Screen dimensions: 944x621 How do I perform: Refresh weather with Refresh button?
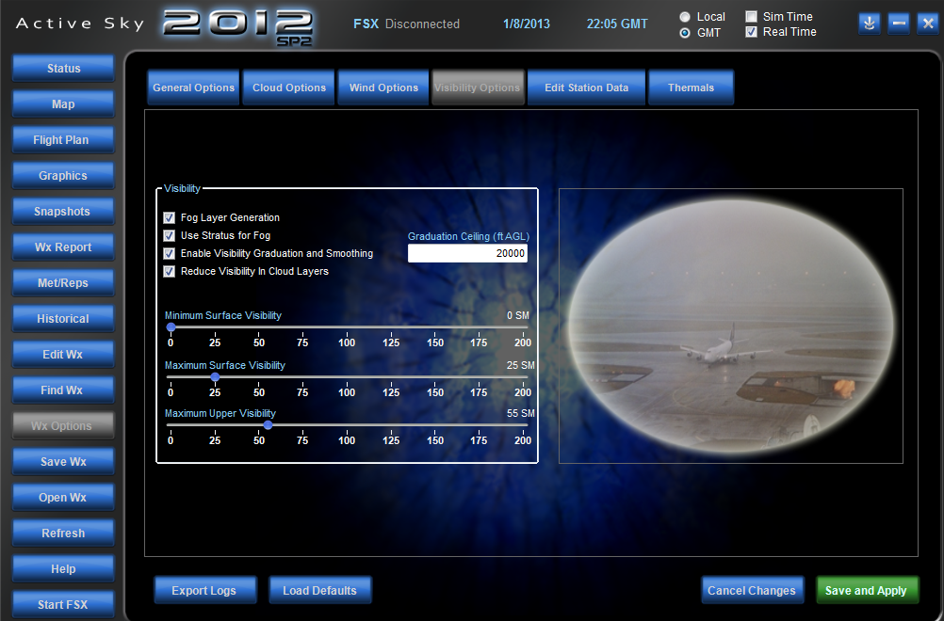(63, 533)
